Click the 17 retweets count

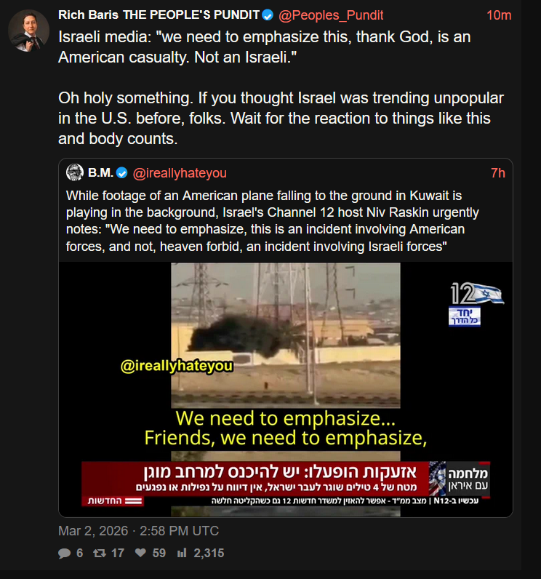point(118,553)
